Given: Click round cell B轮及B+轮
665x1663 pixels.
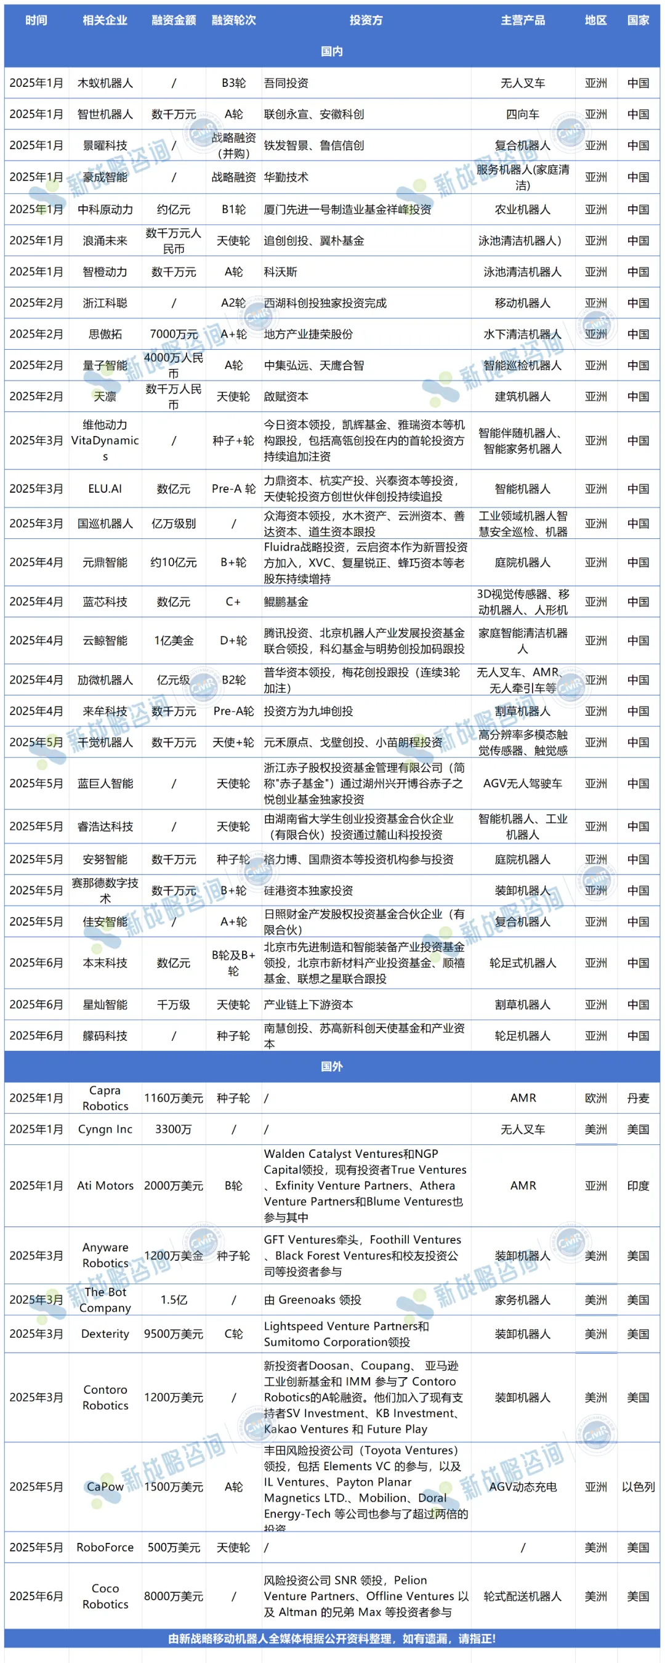Looking at the screenshot, I should [x=234, y=963].
